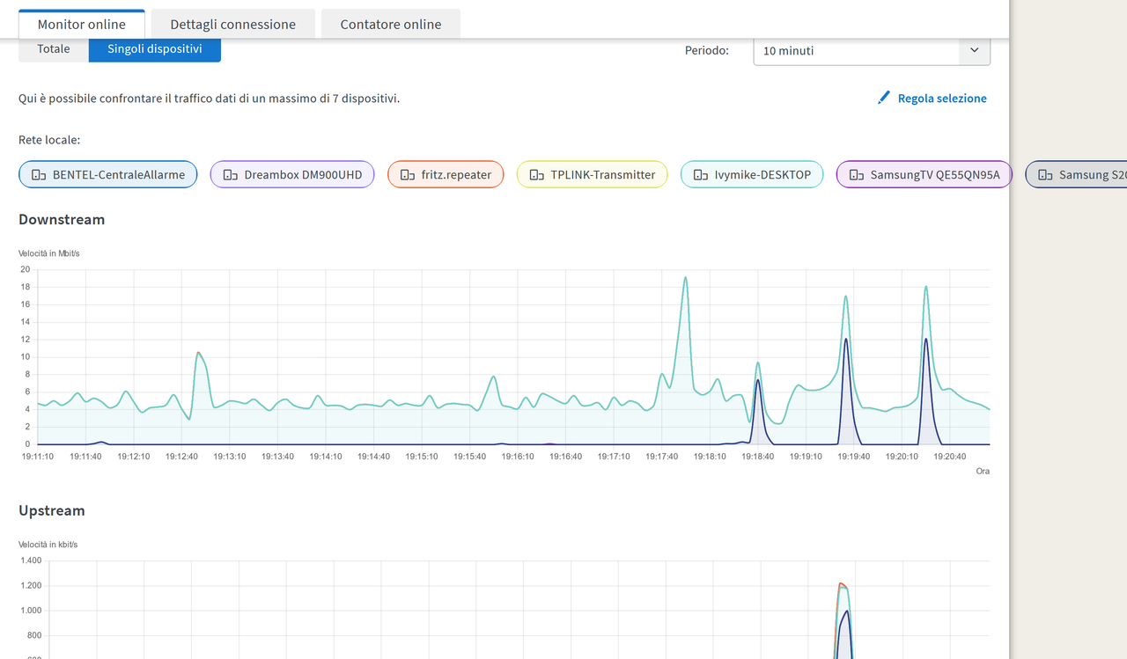Click the pencil icon beside Regola selezione
Image resolution: width=1127 pixels, height=659 pixels.
[884, 98]
